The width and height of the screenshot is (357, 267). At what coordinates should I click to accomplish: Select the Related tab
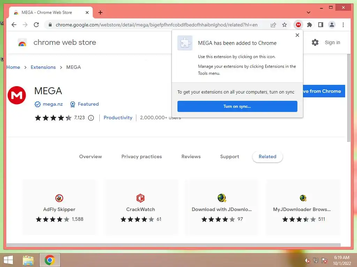click(x=267, y=157)
